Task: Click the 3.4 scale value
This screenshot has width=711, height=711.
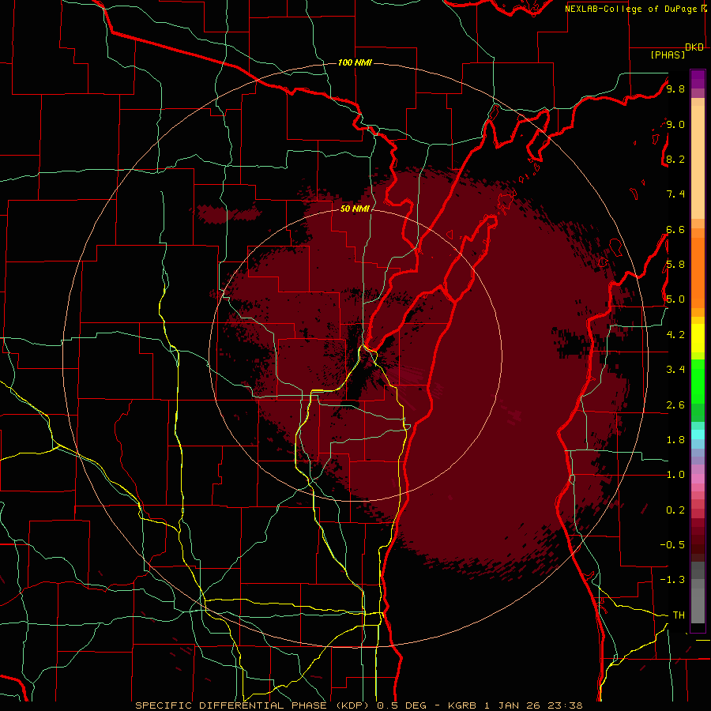Action: (675, 370)
